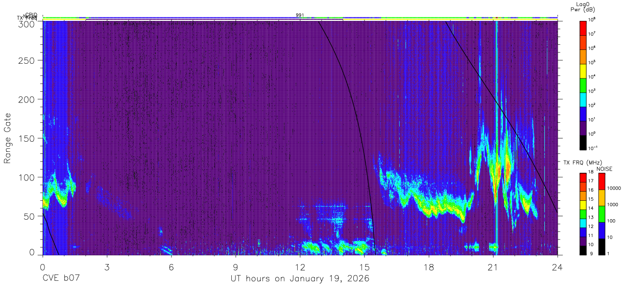Click the 'CPID' row label at top left

point(31,15)
